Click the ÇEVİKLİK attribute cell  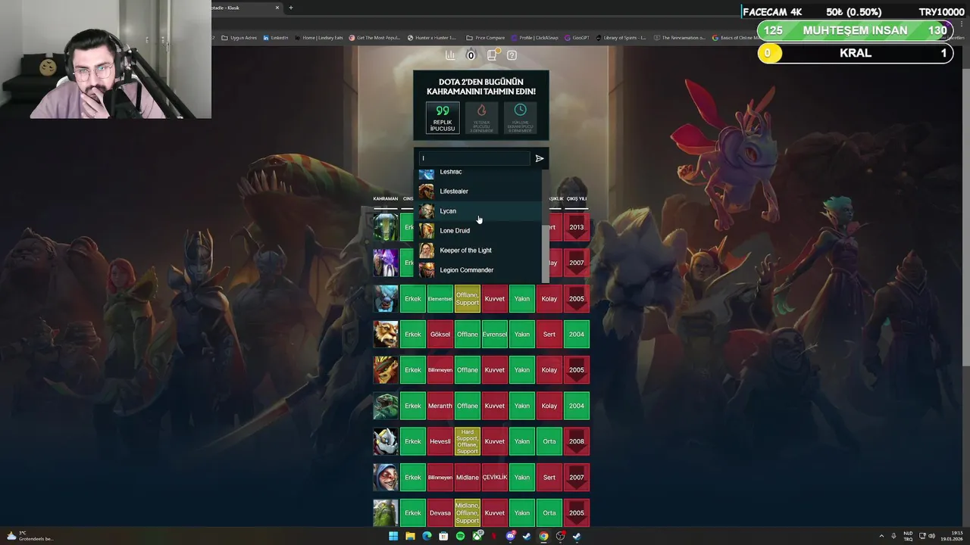495,477
